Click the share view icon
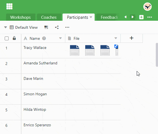 point(57,27)
